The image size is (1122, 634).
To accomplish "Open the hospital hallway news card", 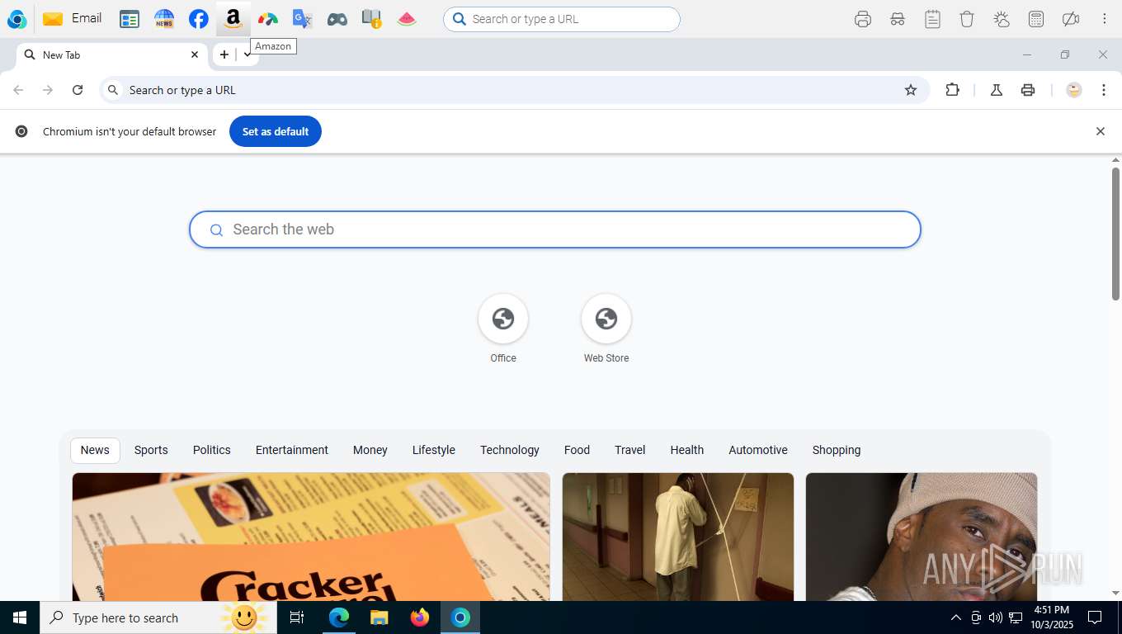I will click(678, 537).
